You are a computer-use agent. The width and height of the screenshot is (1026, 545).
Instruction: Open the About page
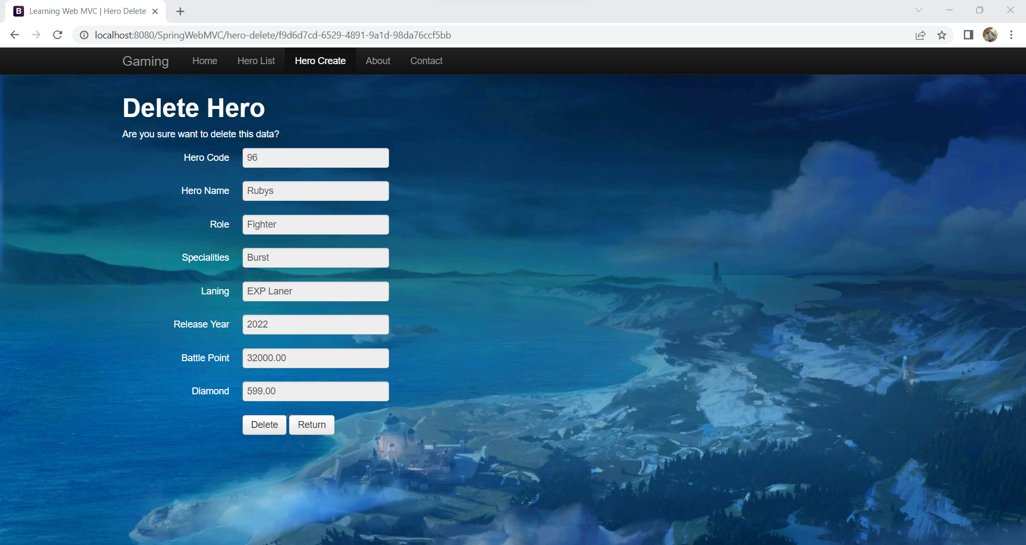click(x=378, y=61)
